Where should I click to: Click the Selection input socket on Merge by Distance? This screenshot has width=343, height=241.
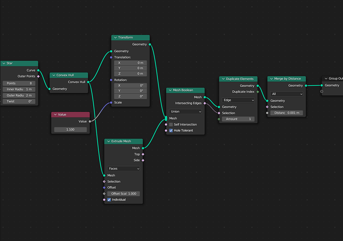tap(267, 107)
